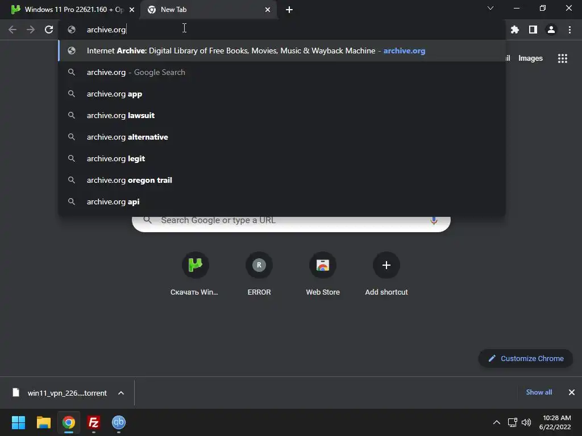The height and width of the screenshot is (436, 582).
Task: Click the volume speaker tray icon
Action: (526, 422)
